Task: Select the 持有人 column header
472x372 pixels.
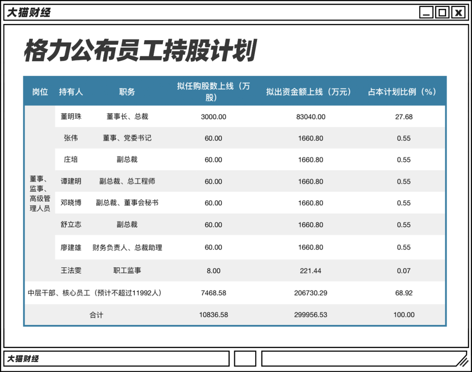Action: tap(71, 92)
